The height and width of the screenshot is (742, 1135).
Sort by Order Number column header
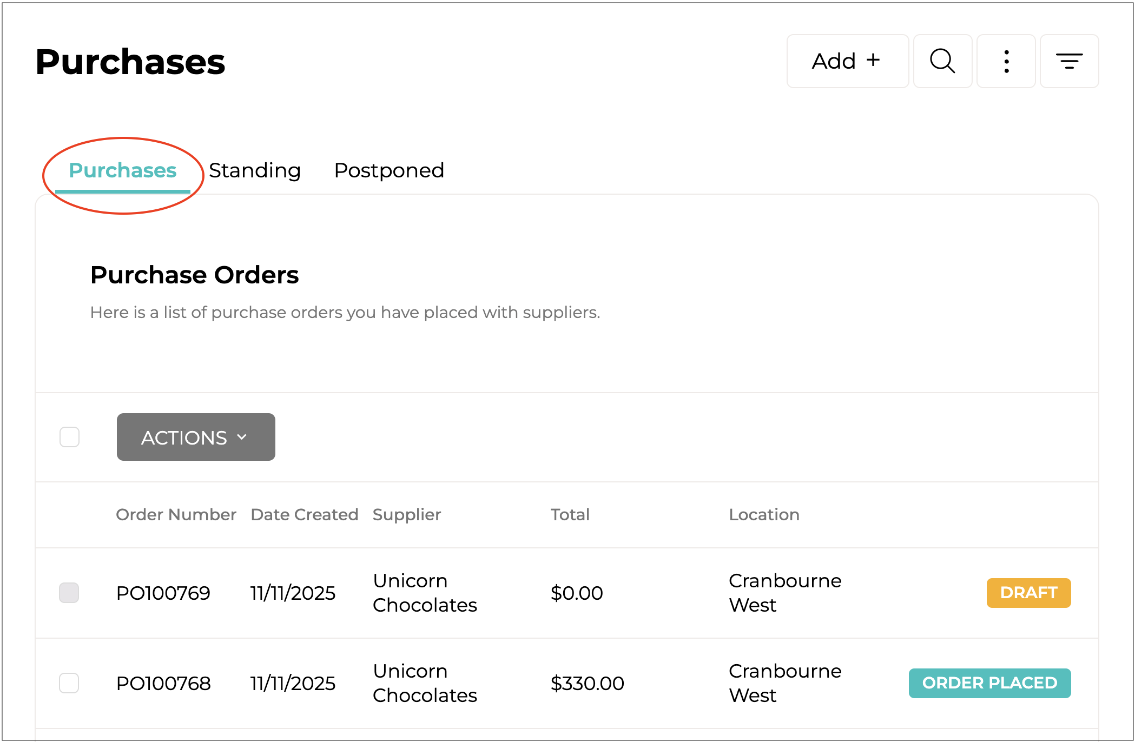(176, 514)
